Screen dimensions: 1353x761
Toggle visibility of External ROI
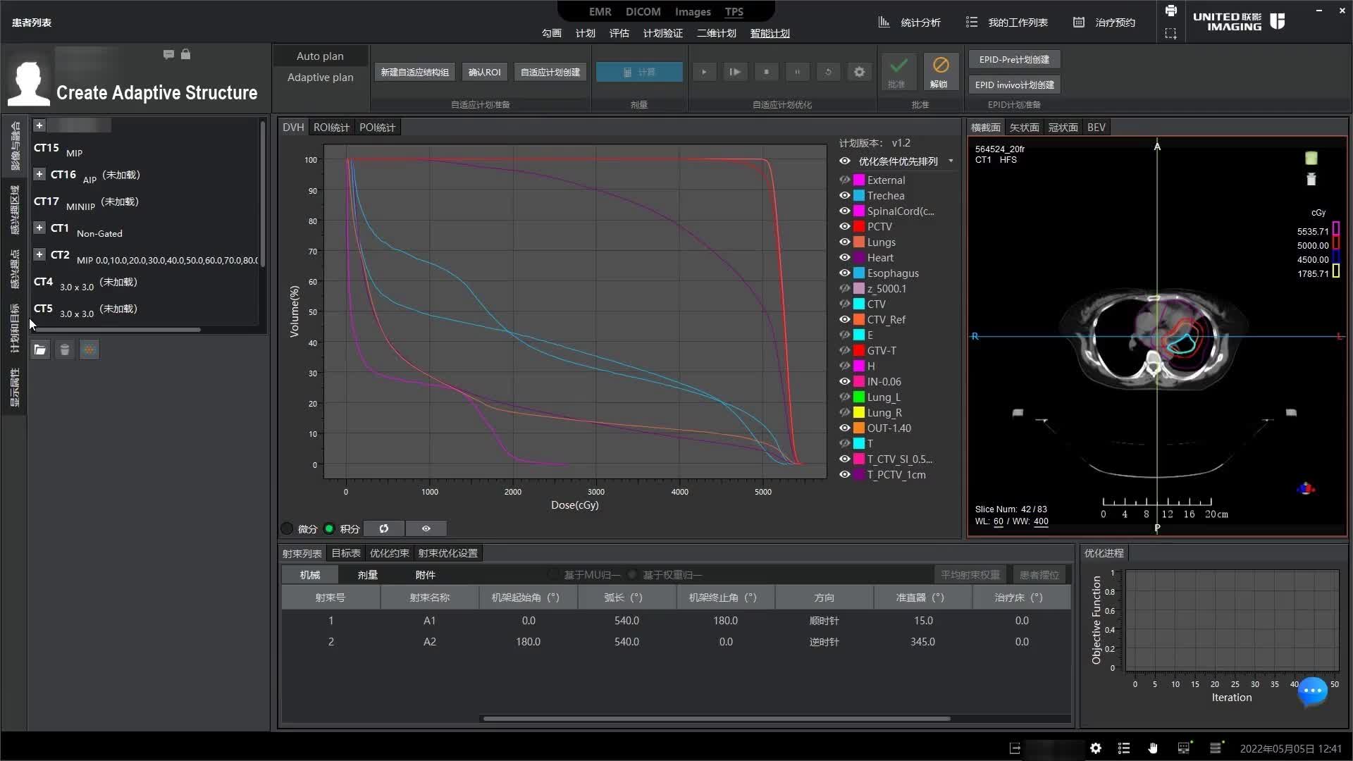[844, 180]
